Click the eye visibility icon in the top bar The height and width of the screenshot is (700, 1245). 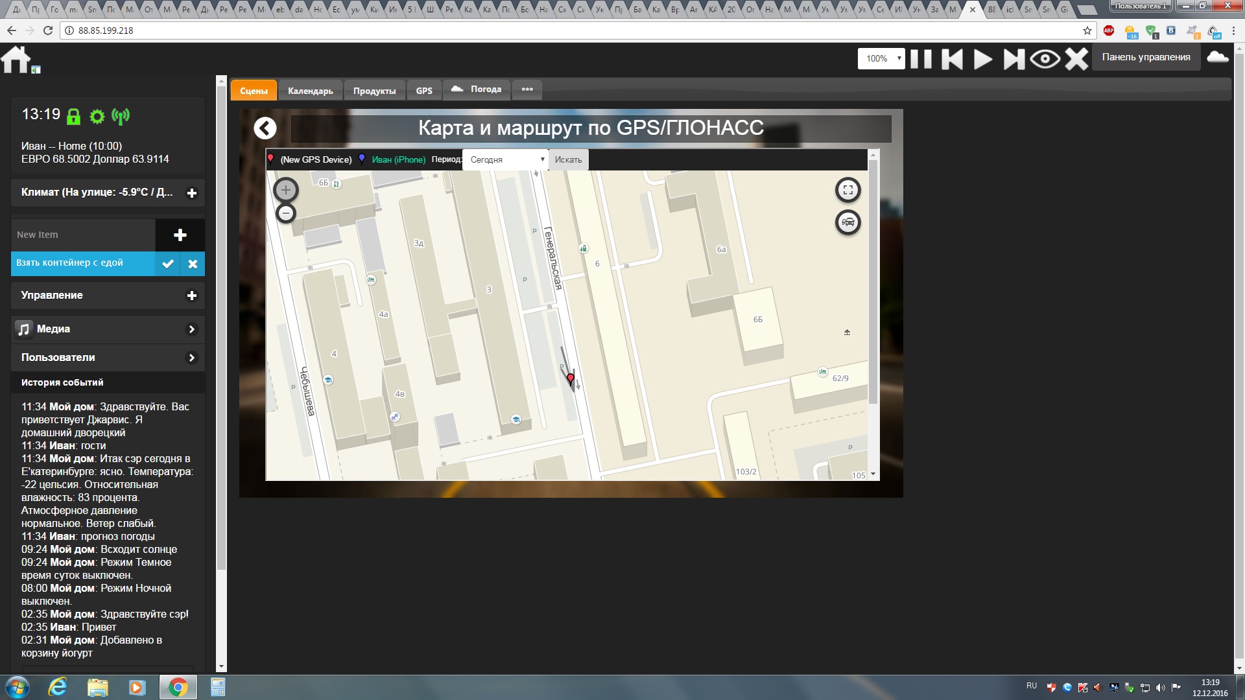tap(1045, 59)
